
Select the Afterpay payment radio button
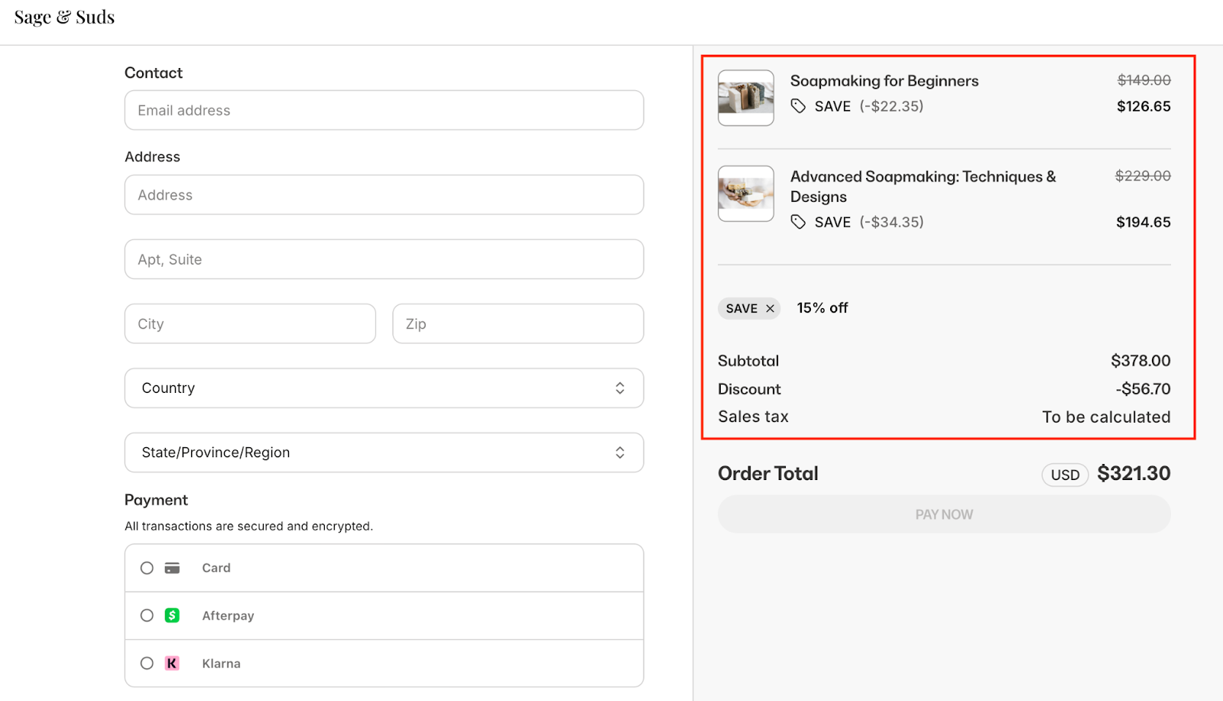147,615
